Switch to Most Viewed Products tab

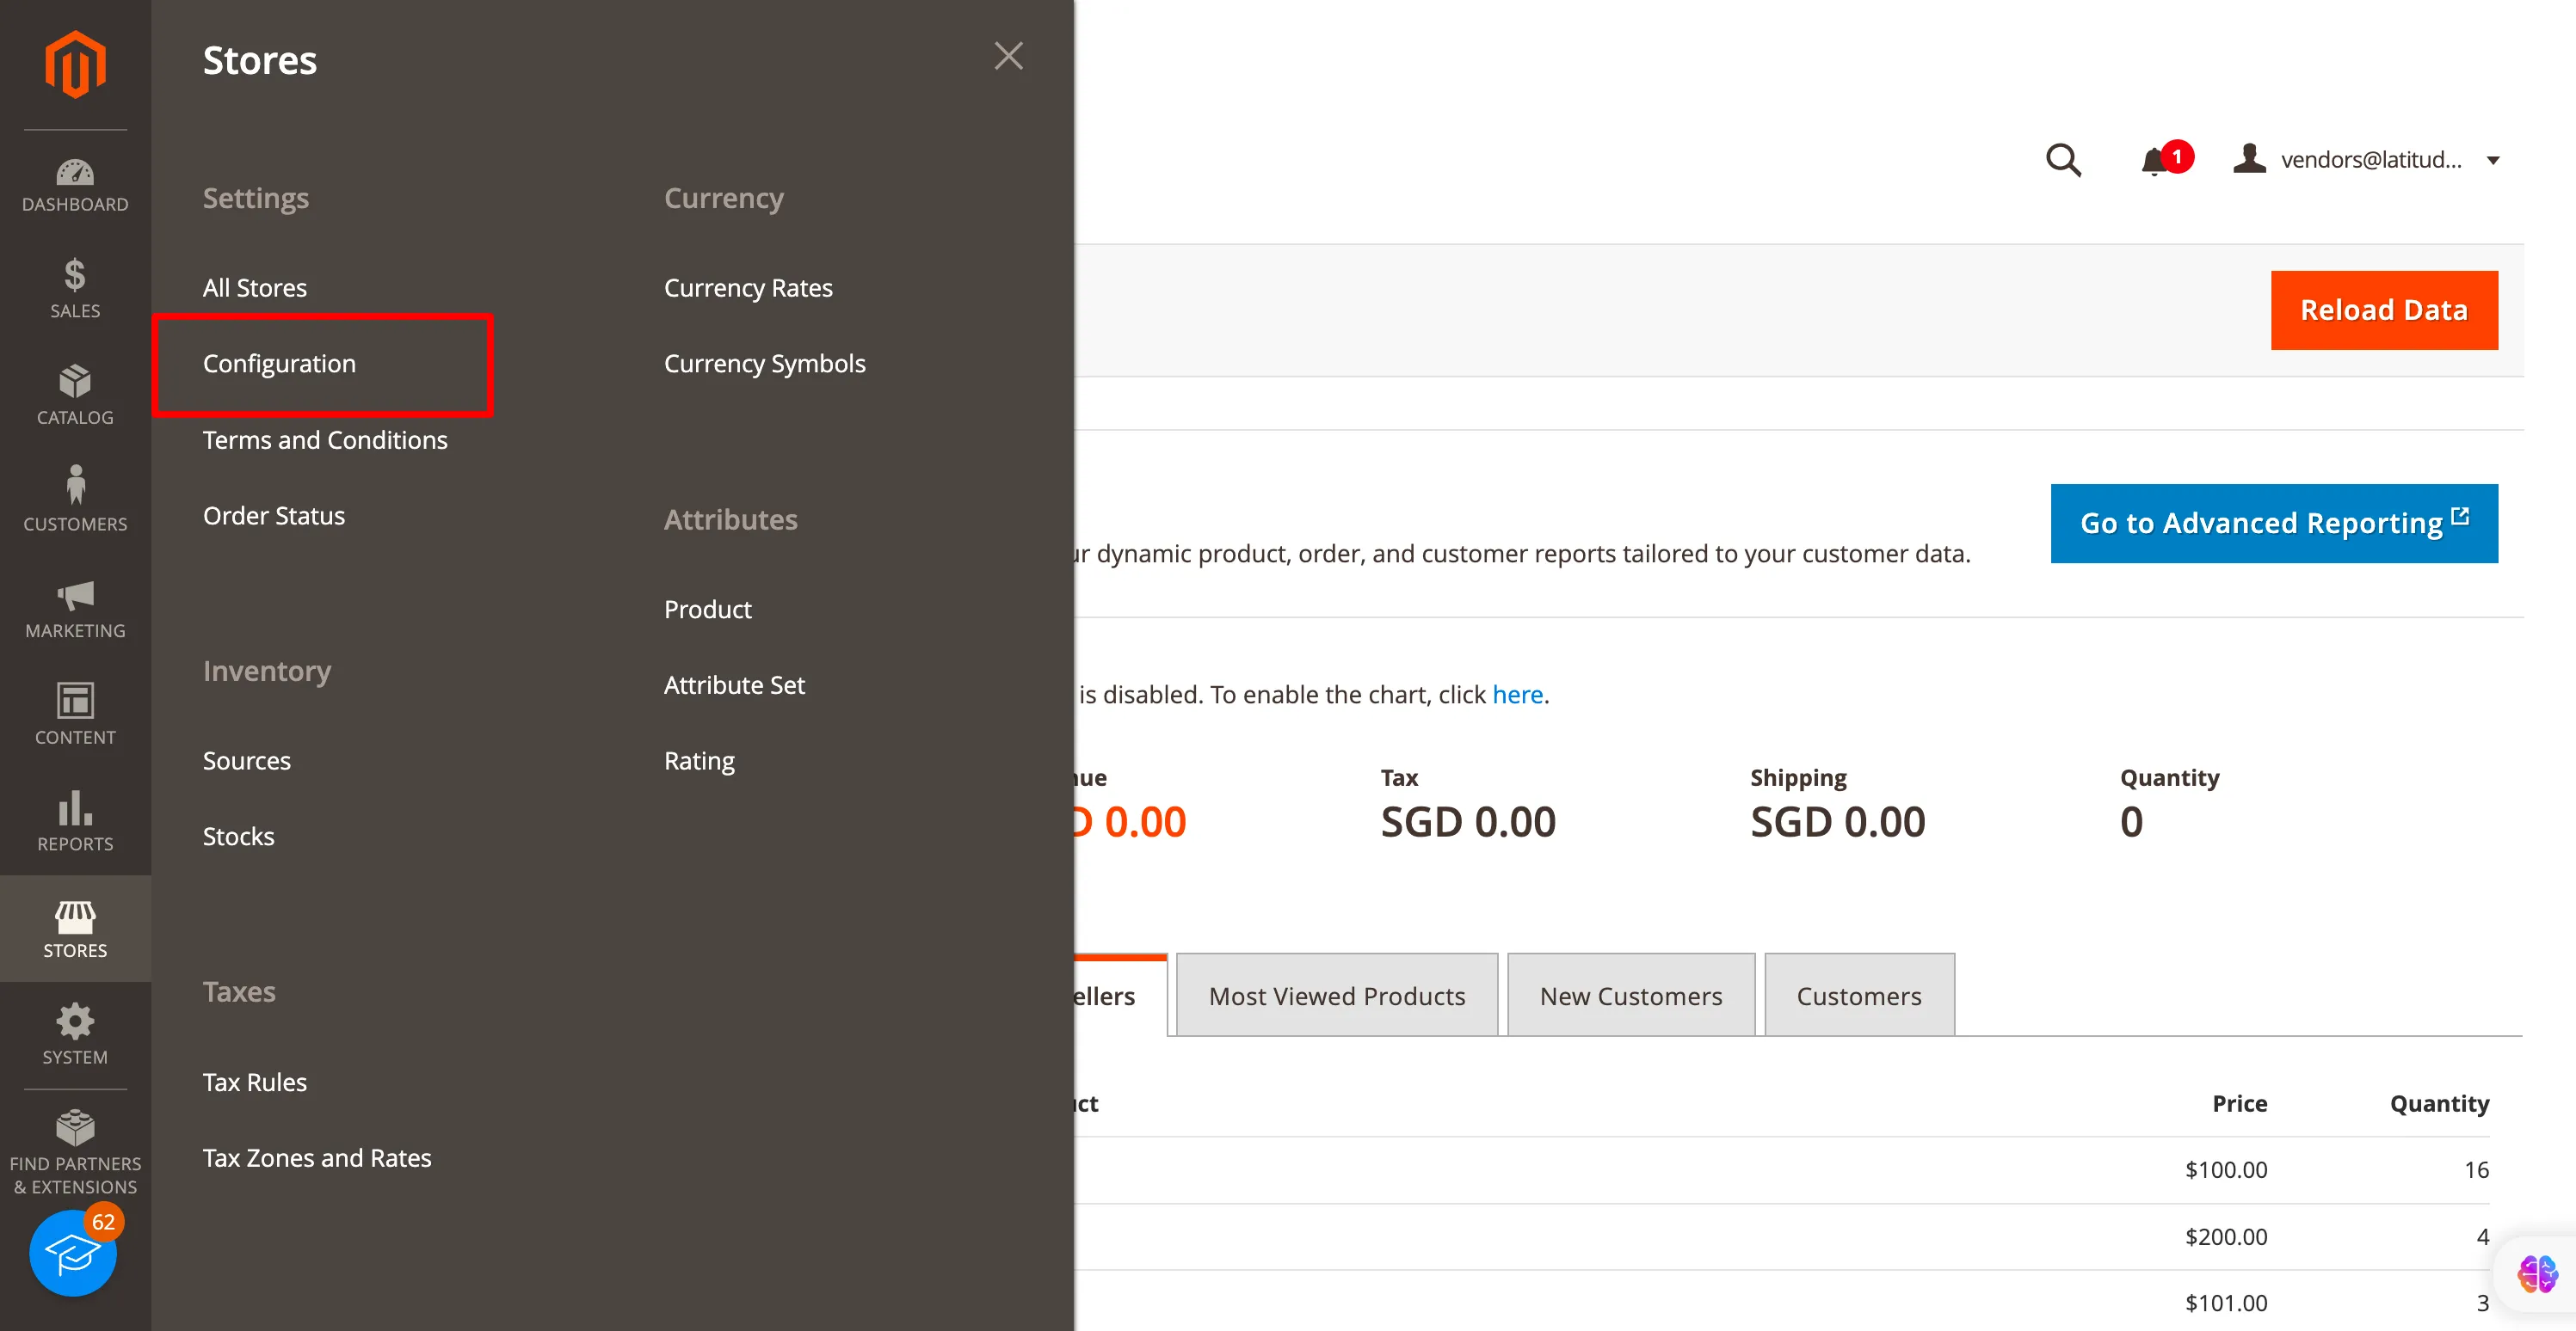click(x=1337, y=996)
